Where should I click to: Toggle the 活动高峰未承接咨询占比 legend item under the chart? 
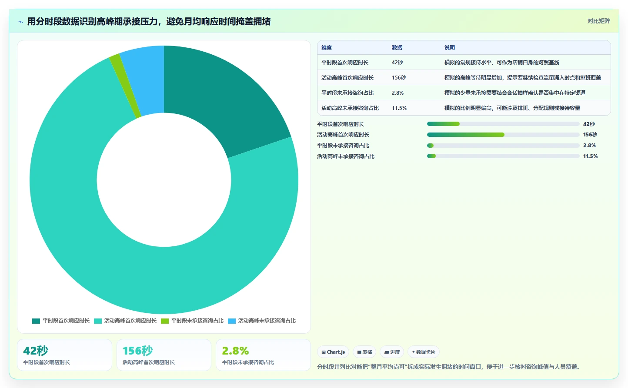pos(262,321)
